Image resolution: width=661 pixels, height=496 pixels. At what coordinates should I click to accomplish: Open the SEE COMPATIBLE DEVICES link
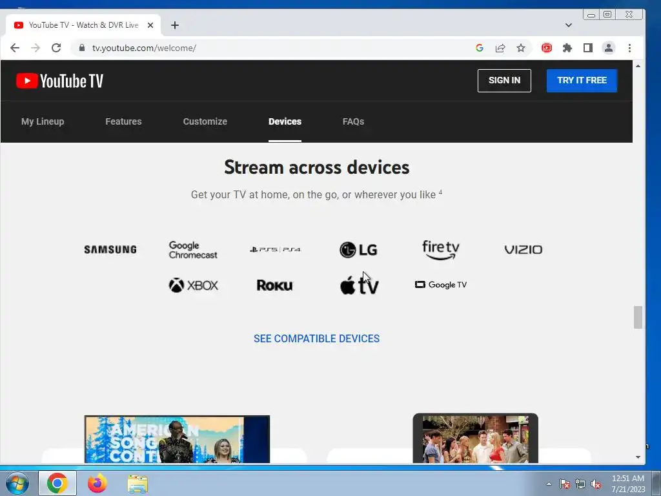click(x=316, y=338)
